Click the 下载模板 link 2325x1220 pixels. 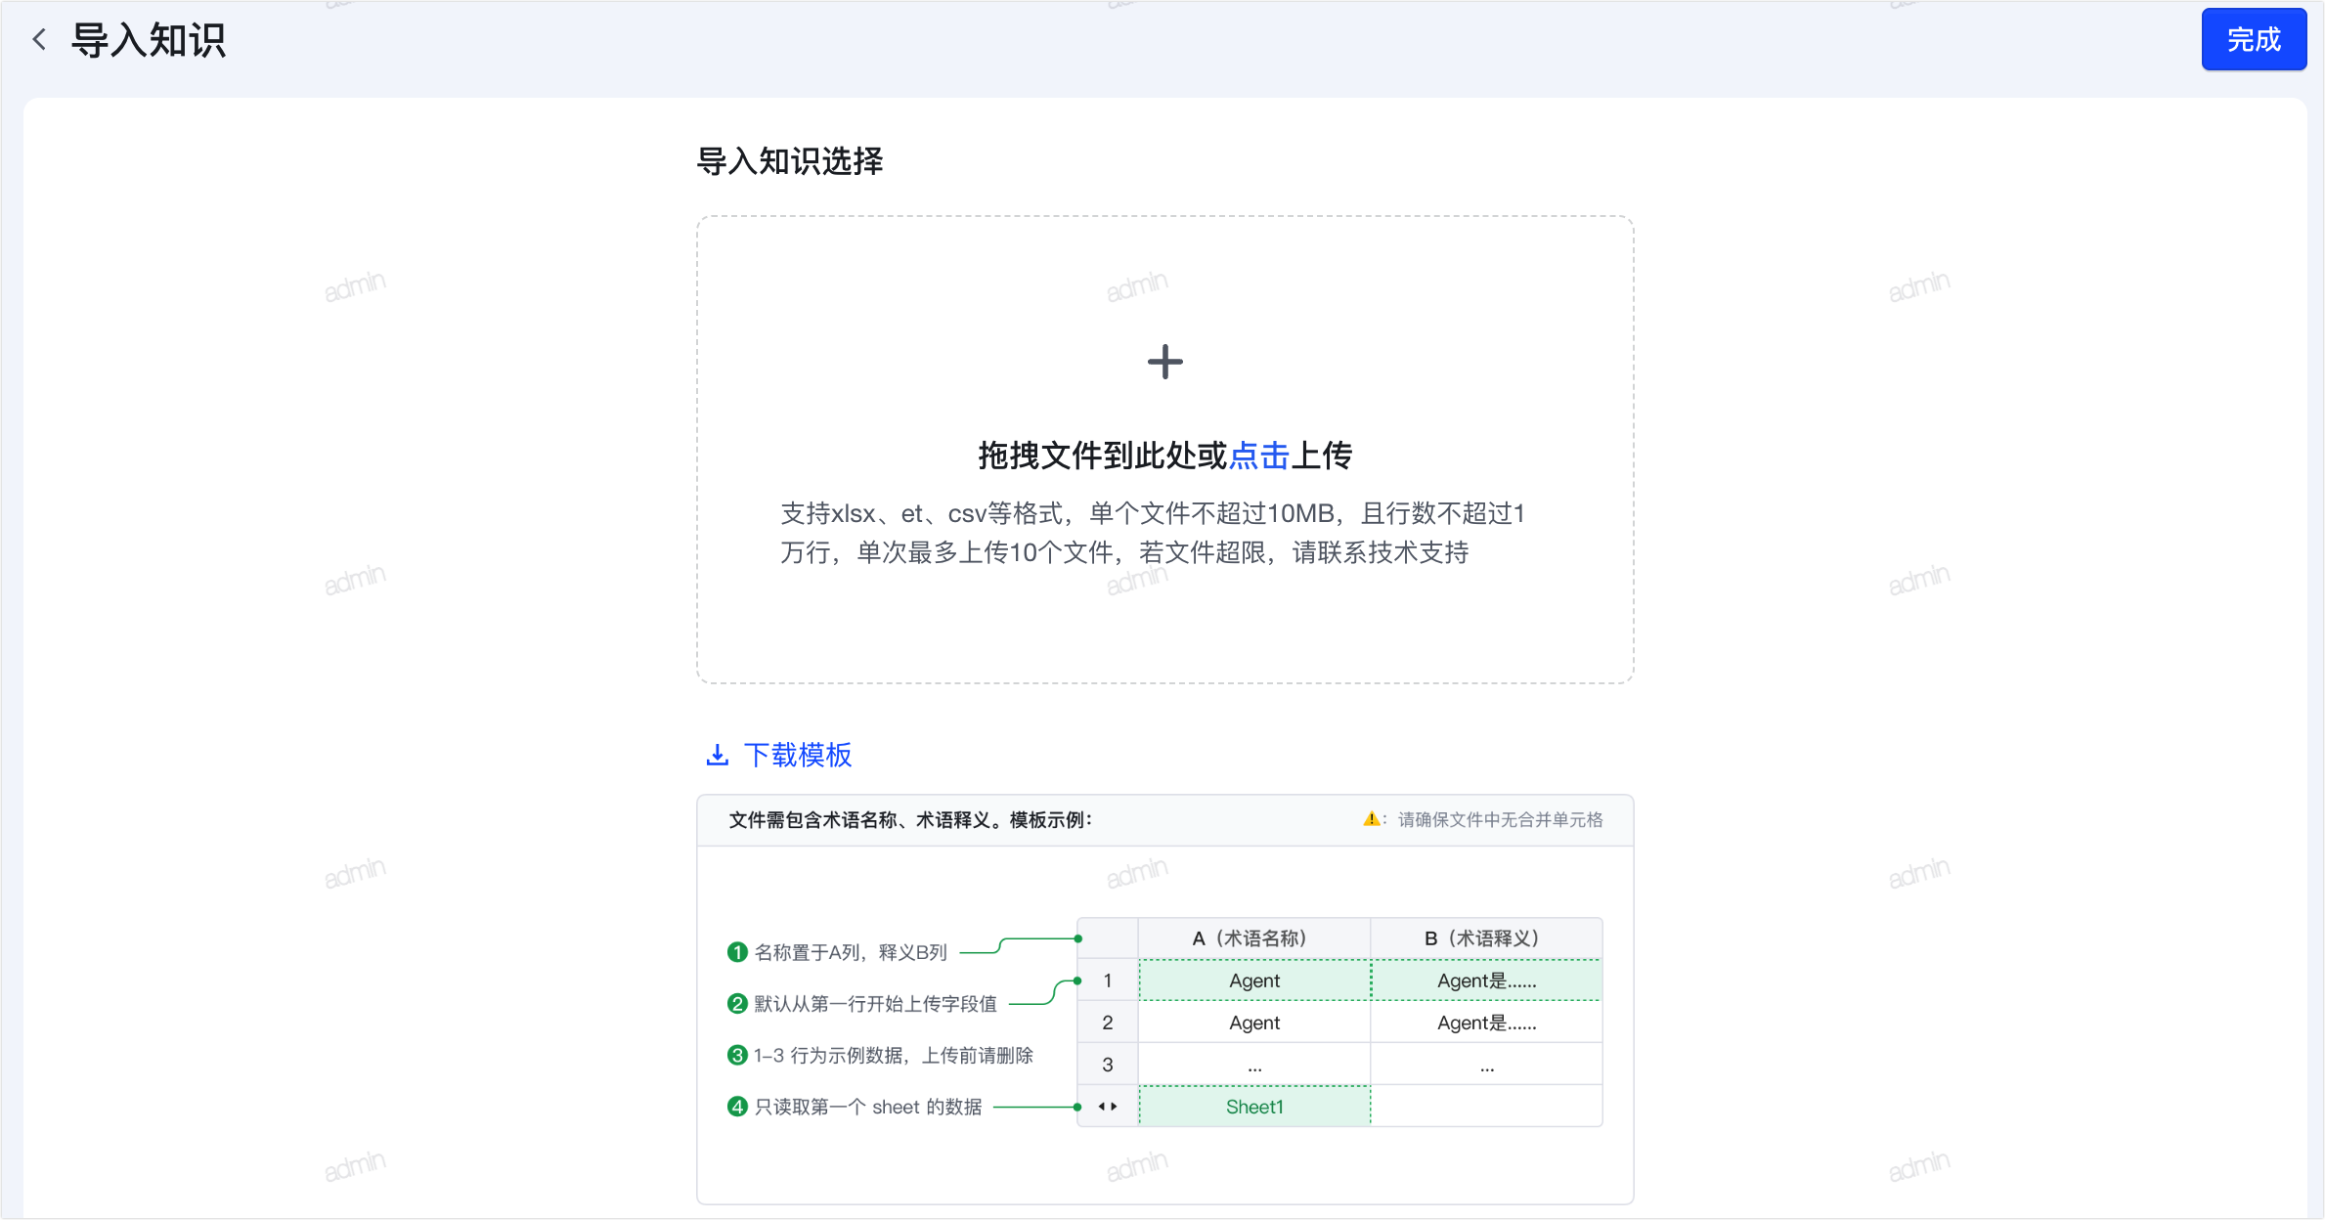click(x=797, y=755)
